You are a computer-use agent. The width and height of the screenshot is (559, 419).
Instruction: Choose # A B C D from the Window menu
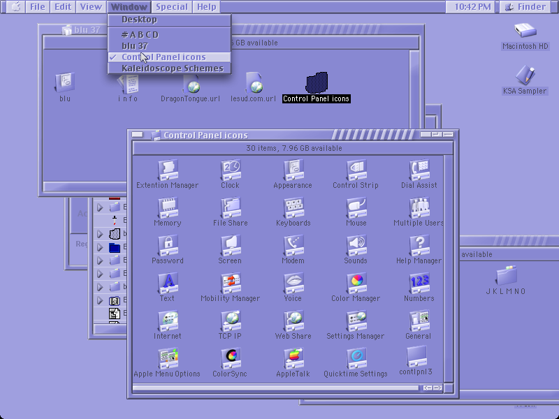169,34
